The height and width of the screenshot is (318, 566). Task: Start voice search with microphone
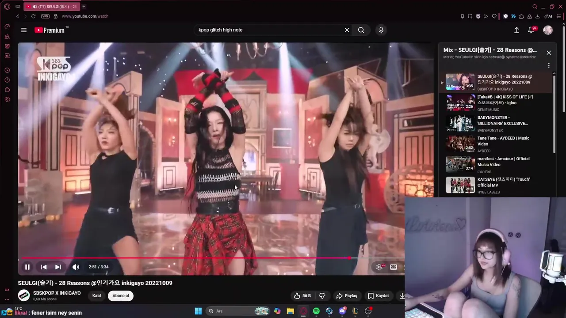click(381, 30)
